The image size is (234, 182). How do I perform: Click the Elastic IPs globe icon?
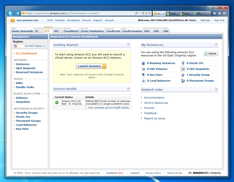click(x=183, y=63)
